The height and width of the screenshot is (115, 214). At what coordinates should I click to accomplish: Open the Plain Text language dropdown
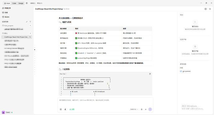[x=63, y=74]
